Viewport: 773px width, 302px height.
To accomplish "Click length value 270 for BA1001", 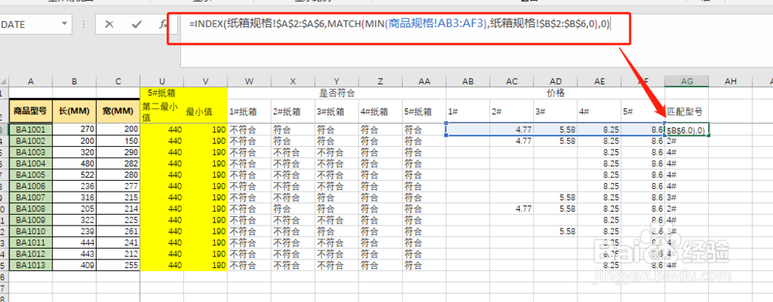I will coord(74,130).
